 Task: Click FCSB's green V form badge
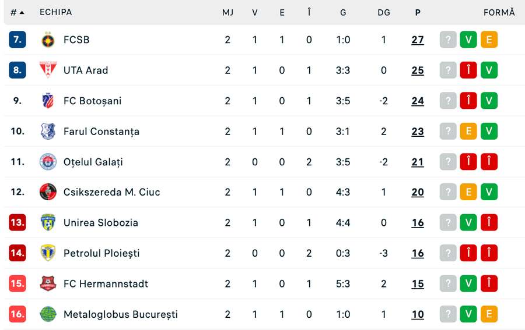coord(468,40)
